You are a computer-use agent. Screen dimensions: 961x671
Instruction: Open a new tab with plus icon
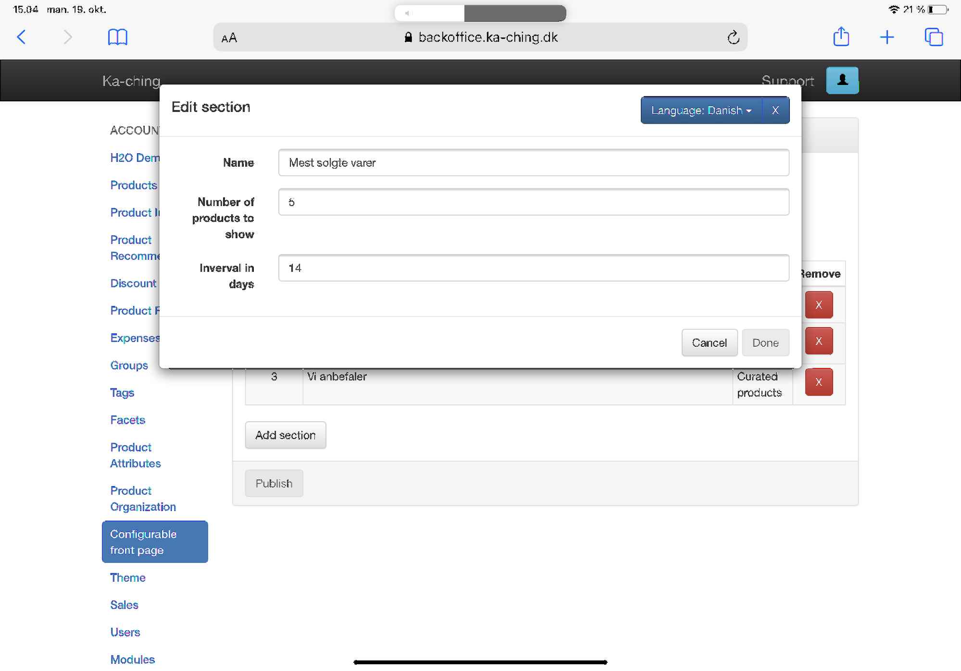click(x=887, y=37)
